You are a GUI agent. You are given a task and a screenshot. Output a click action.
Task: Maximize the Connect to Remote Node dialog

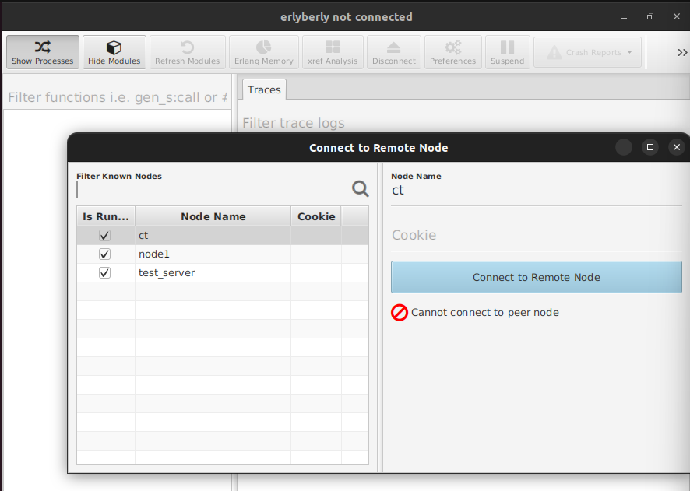point(650,147)
